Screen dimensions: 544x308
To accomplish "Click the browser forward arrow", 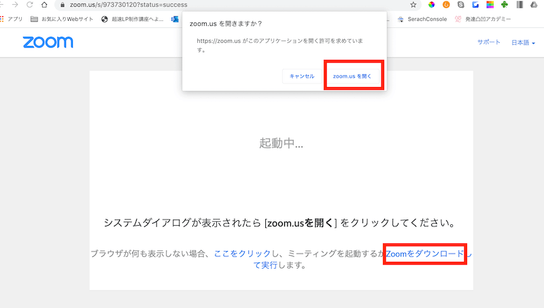I will click(x=15, y=5).
